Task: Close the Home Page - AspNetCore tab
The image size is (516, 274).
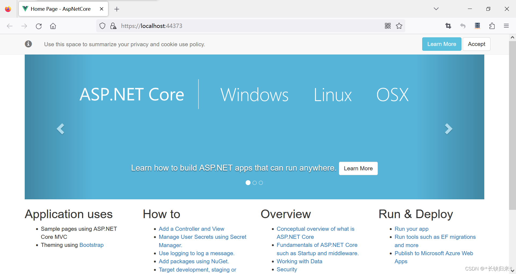Action: (102, 9)
